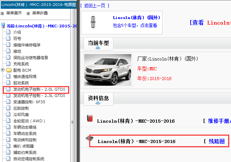Open 起动系统 tree item

point(21,83)
